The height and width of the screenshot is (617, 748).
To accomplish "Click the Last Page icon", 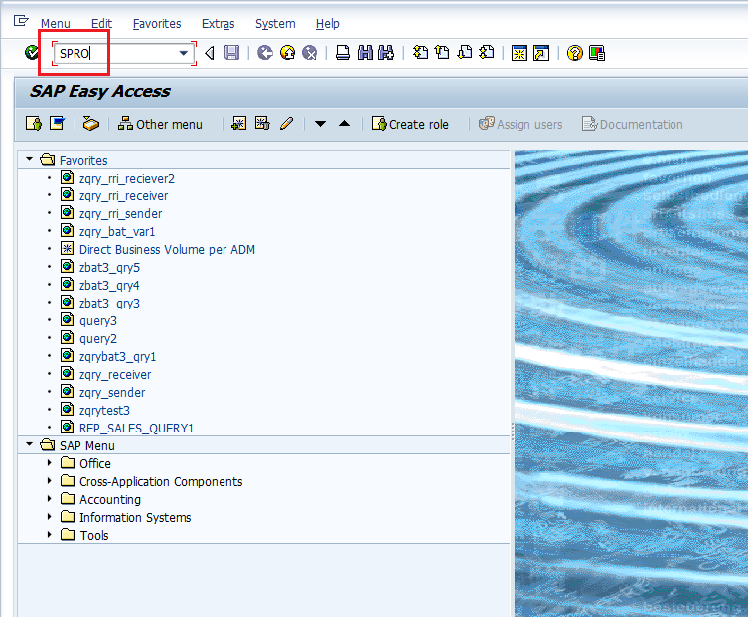I will [x=486, y=53].
